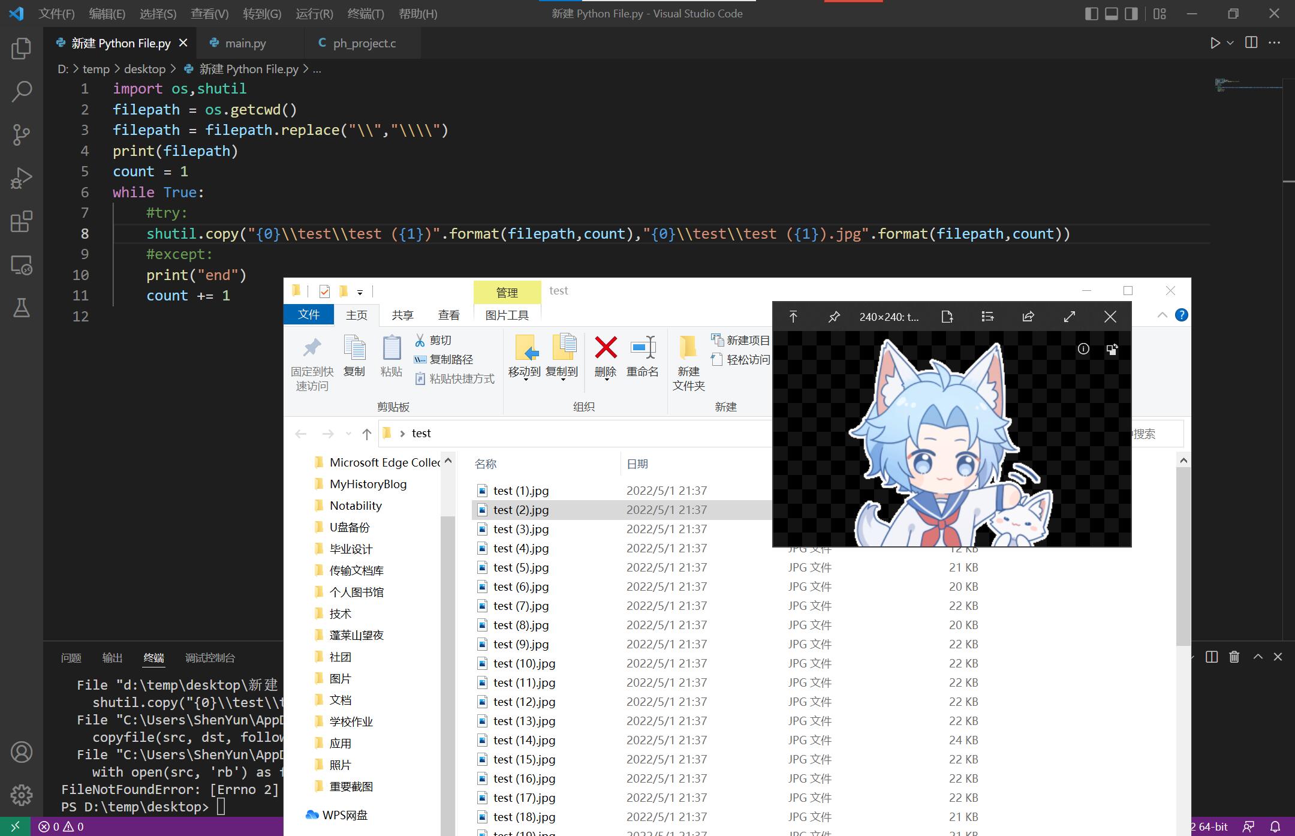
Task: Open the Testing flask view
Action: point(22,308)
